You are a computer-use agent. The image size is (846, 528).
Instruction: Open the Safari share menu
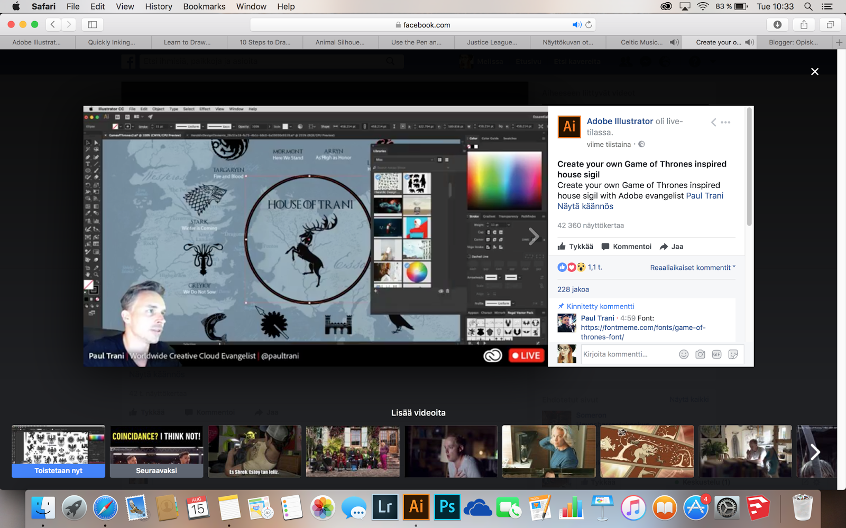point(804,24)
